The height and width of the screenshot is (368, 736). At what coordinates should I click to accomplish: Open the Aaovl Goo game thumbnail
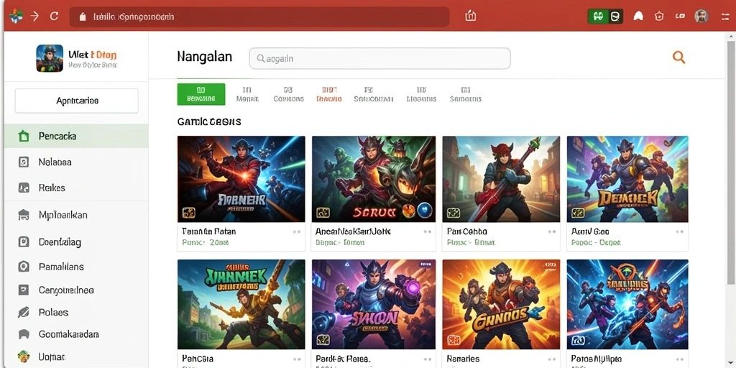627,179
